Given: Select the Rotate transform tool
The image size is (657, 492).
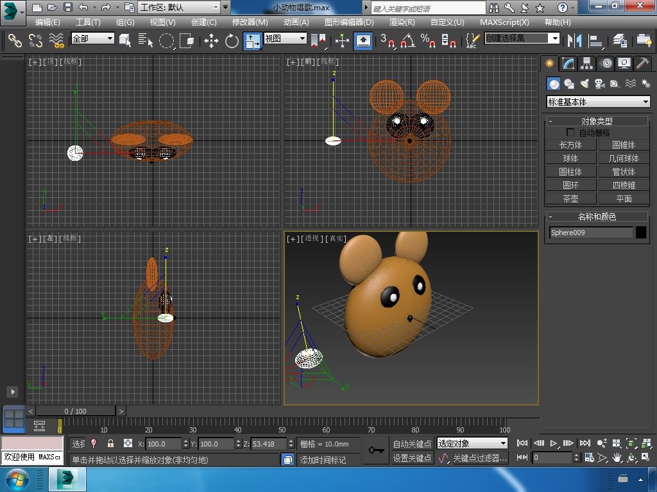Looking at the screenshot, I should (x=232, y=41).
